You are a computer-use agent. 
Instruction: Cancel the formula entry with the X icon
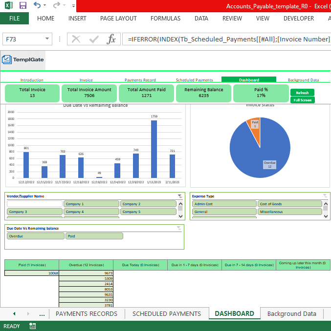pyautogui.click(x=76, y=39)
